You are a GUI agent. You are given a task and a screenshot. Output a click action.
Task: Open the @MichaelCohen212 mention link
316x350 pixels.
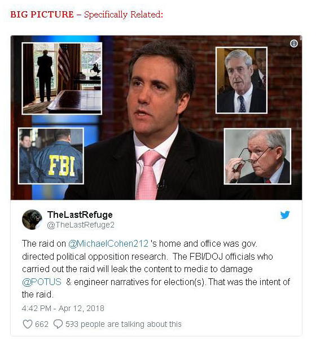(x=108, y=243)
